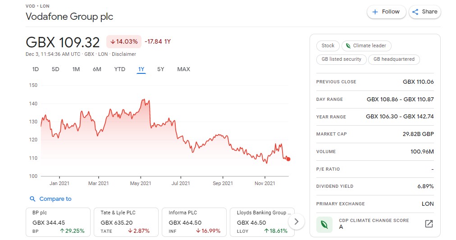
Task: Select the 1Y chart tab
Action: [x=141, y=69]
